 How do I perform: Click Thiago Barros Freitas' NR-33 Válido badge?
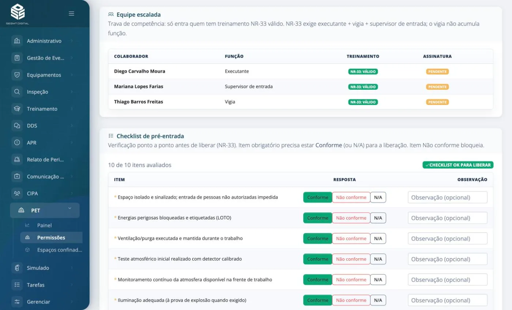click(363, 102)
